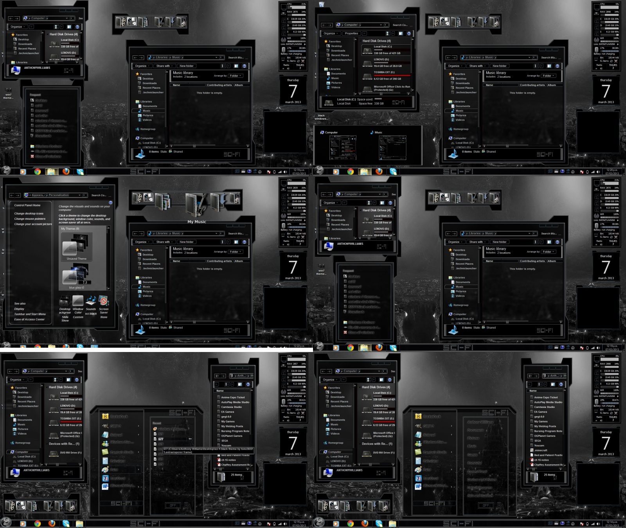Open the 'Ease of Access Center' link
This screenshot has width=626, height=528.
(29, 320)
